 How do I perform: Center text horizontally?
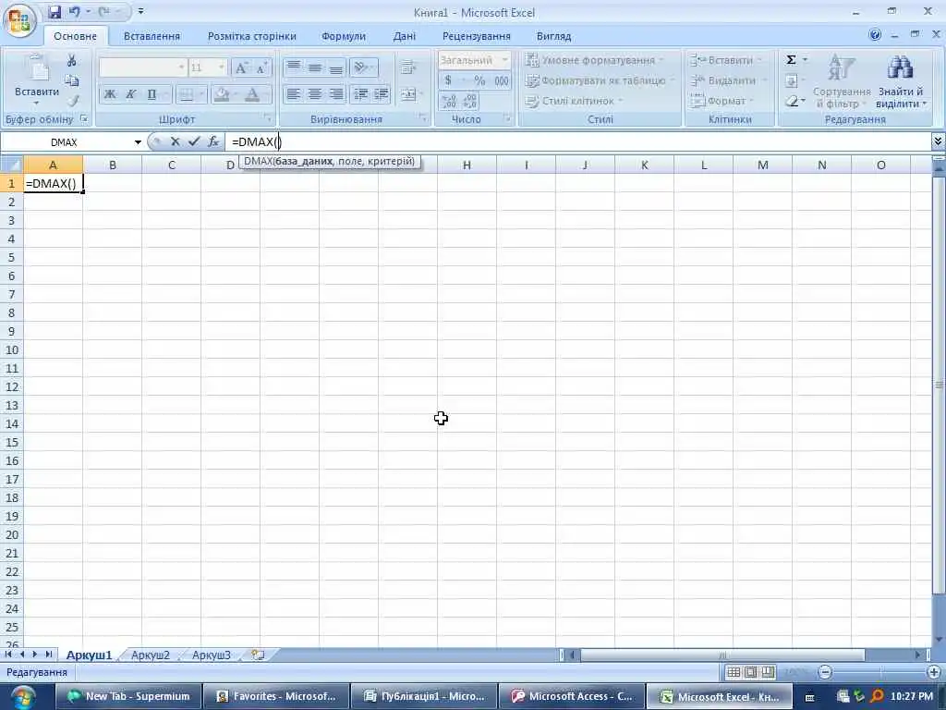tap(314, 94)
